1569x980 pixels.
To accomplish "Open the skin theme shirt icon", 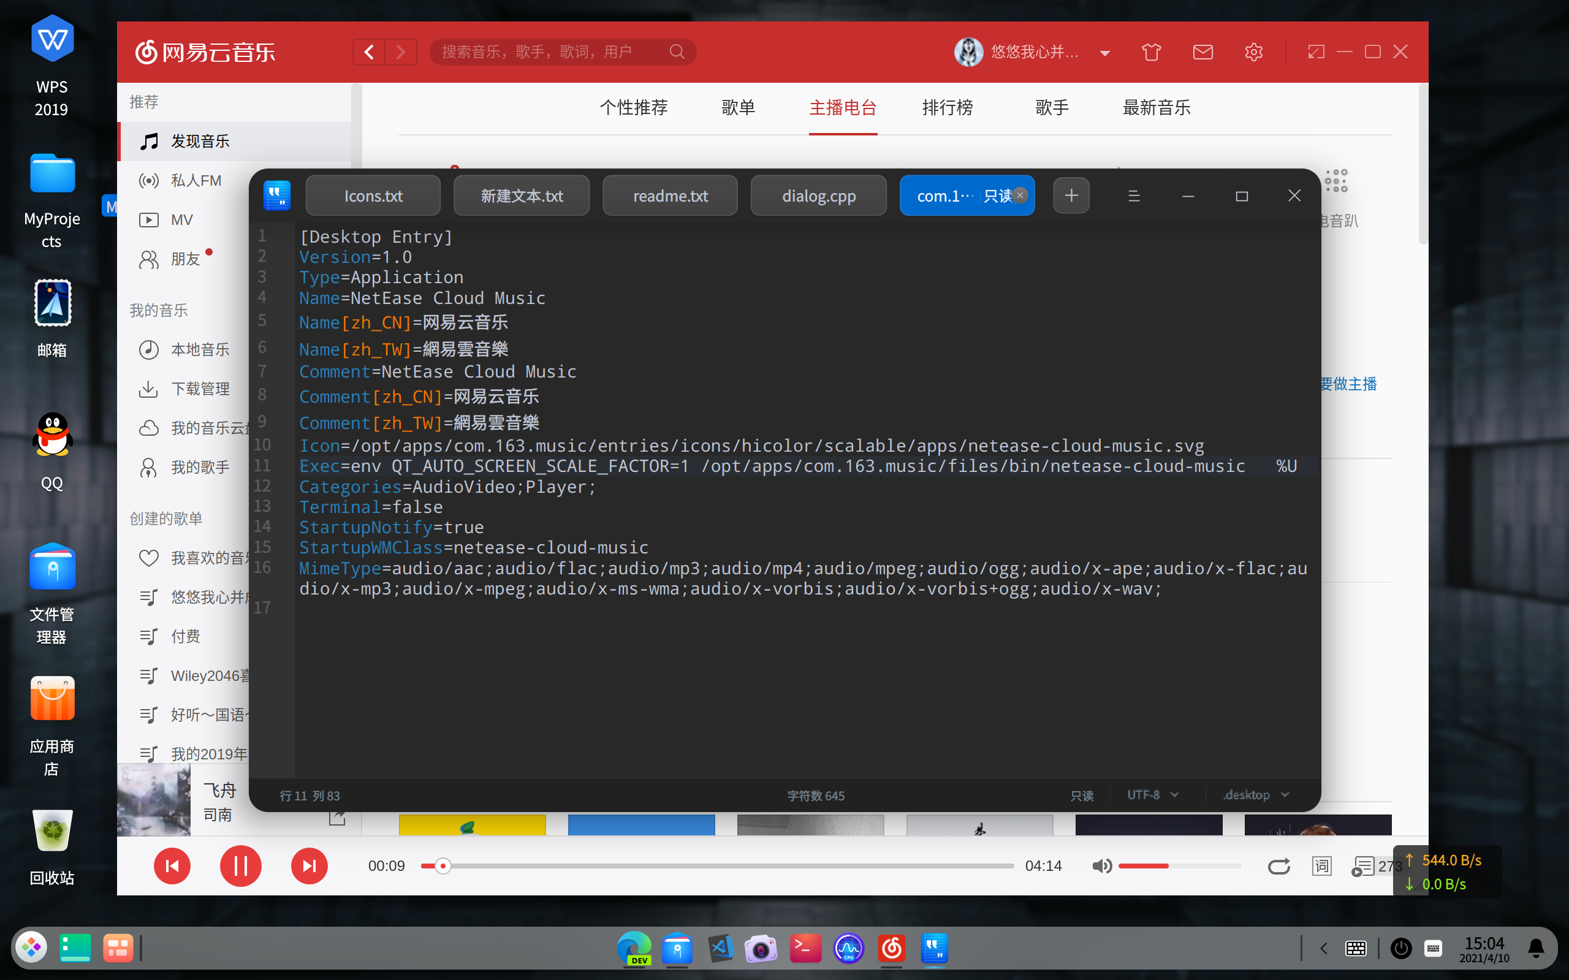I will tap(1151, 52).
